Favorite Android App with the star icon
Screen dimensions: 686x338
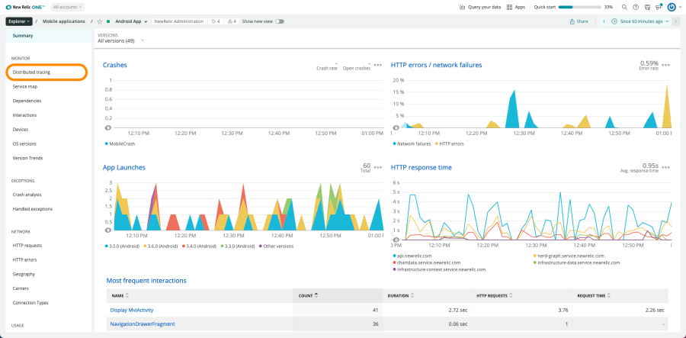99,21
